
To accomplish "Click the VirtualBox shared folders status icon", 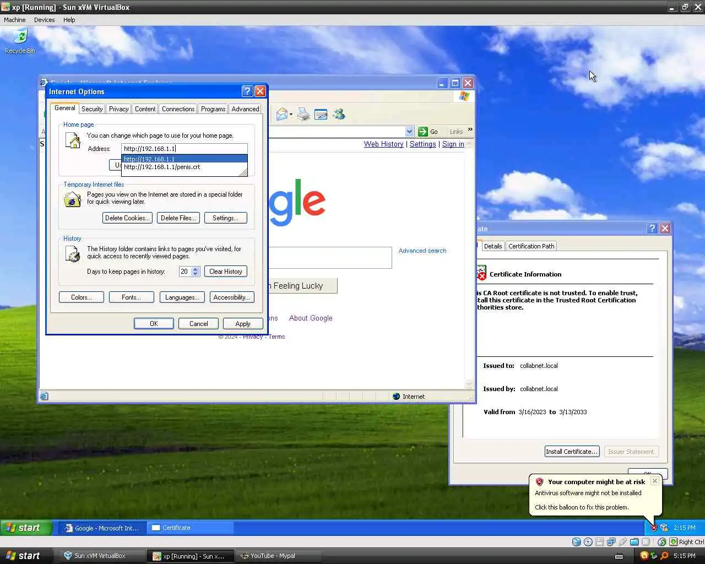I will pyautogui.click(x=634, y=542).
